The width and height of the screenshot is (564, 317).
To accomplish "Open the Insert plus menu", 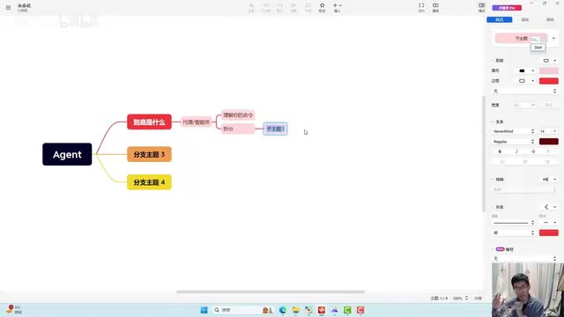I will point(338,7).
